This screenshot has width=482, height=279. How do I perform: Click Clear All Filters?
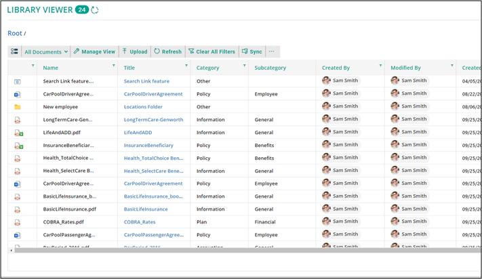[212, 51]
